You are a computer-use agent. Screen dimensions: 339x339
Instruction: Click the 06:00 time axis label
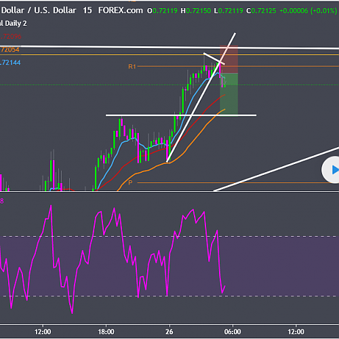233,332
